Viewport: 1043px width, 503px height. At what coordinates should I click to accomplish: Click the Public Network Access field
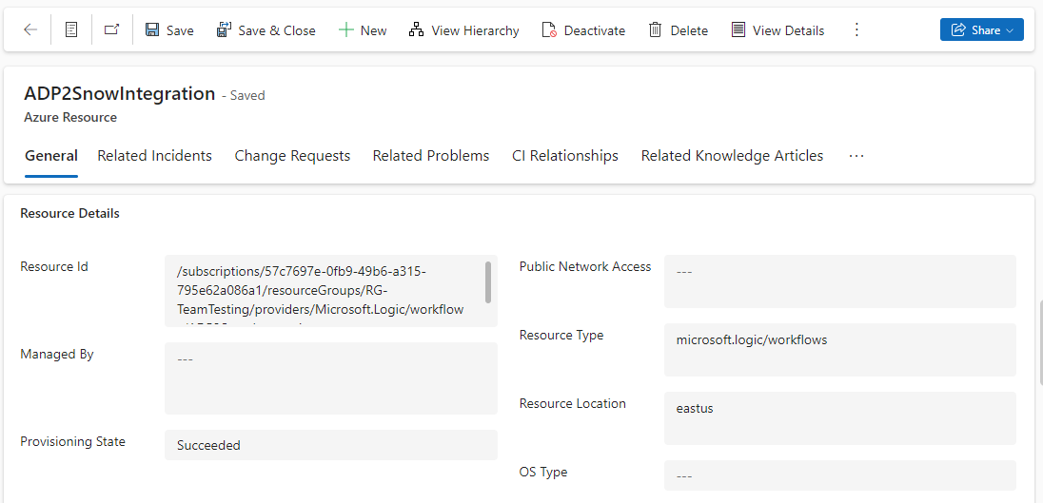tap(840, 281)
